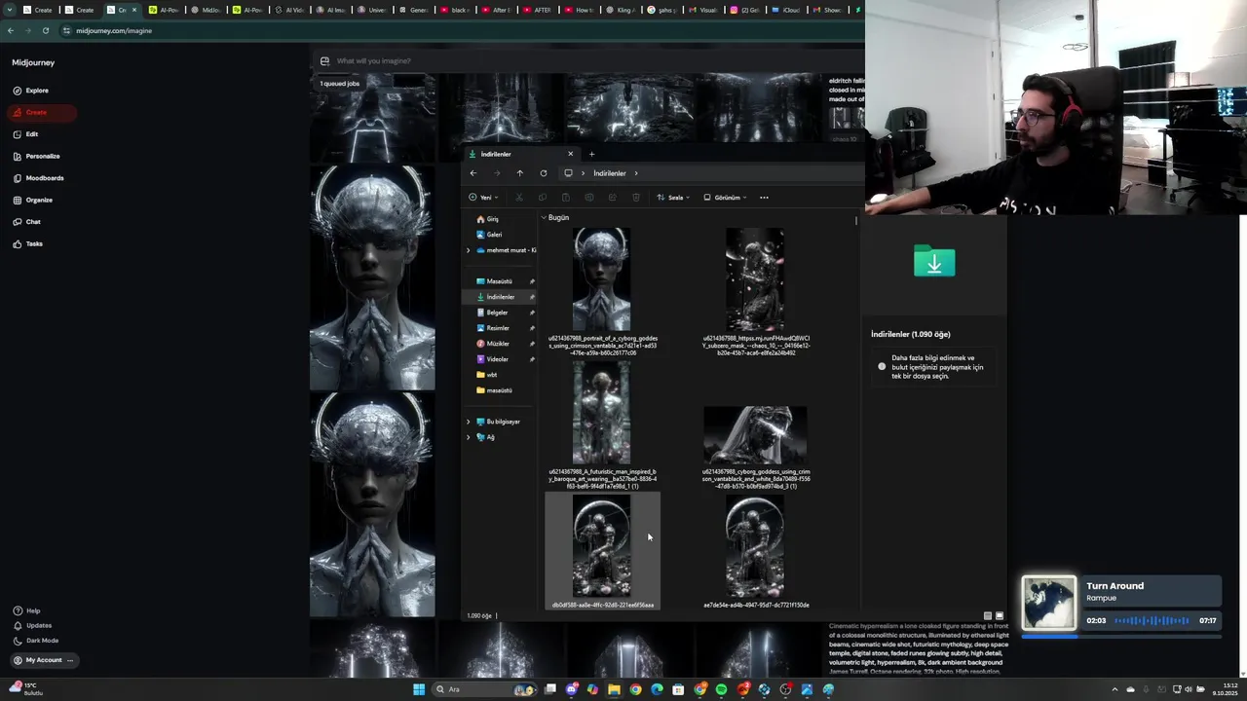The width and height of the screenshot is (1247, 701).
Task: Open the Windows Start menu
Action: [x=419, y=689]
